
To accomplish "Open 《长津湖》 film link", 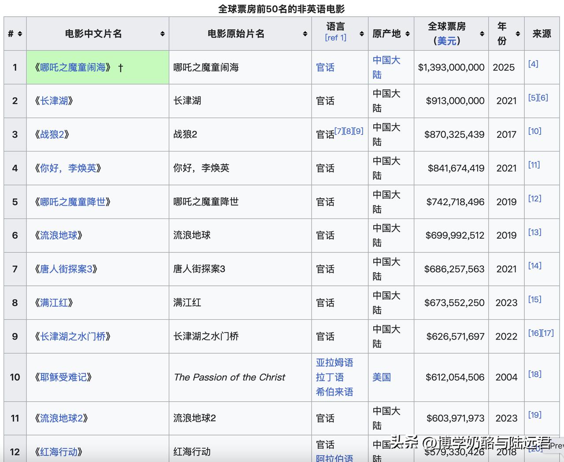I will click(x=54, y=101).
